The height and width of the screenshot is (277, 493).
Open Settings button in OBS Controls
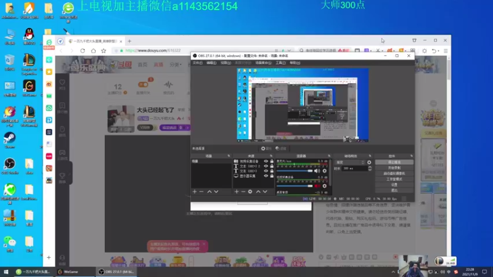394,185
